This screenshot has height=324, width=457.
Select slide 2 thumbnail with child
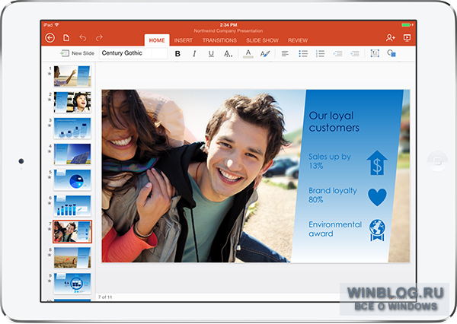click(72, 102)
